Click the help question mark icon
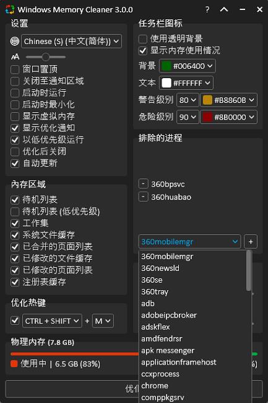 tap(207, 10)
